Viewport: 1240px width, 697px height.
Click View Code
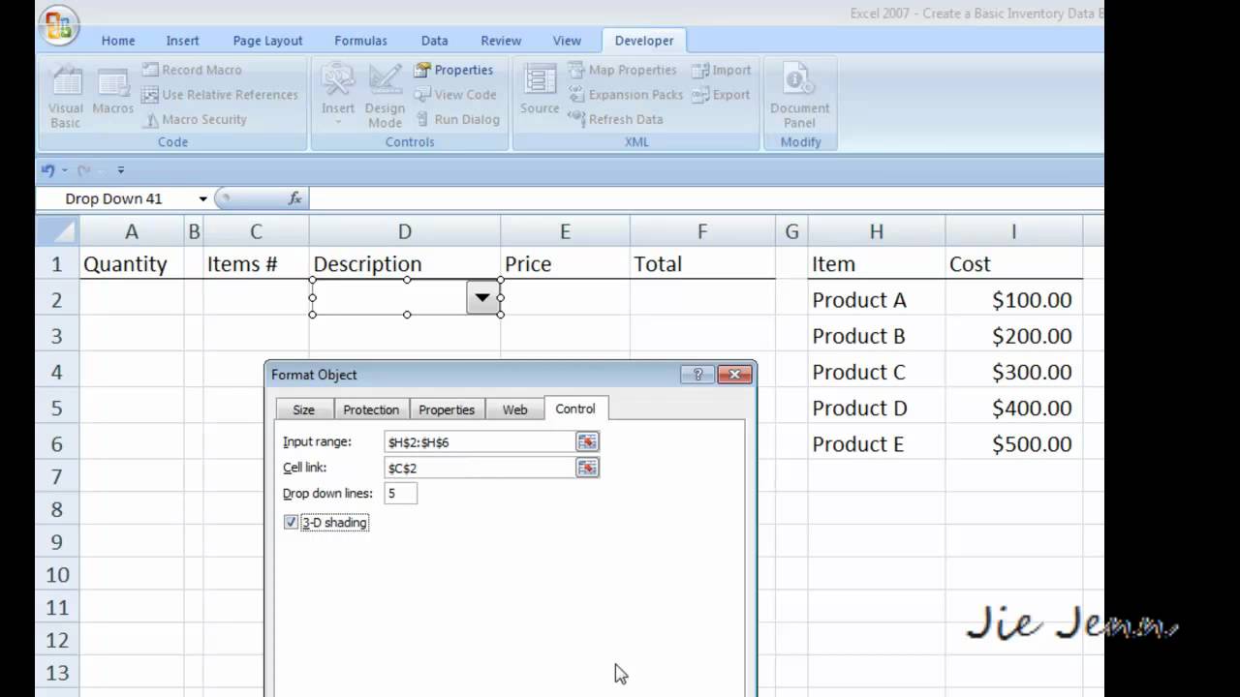coord(455,95)
